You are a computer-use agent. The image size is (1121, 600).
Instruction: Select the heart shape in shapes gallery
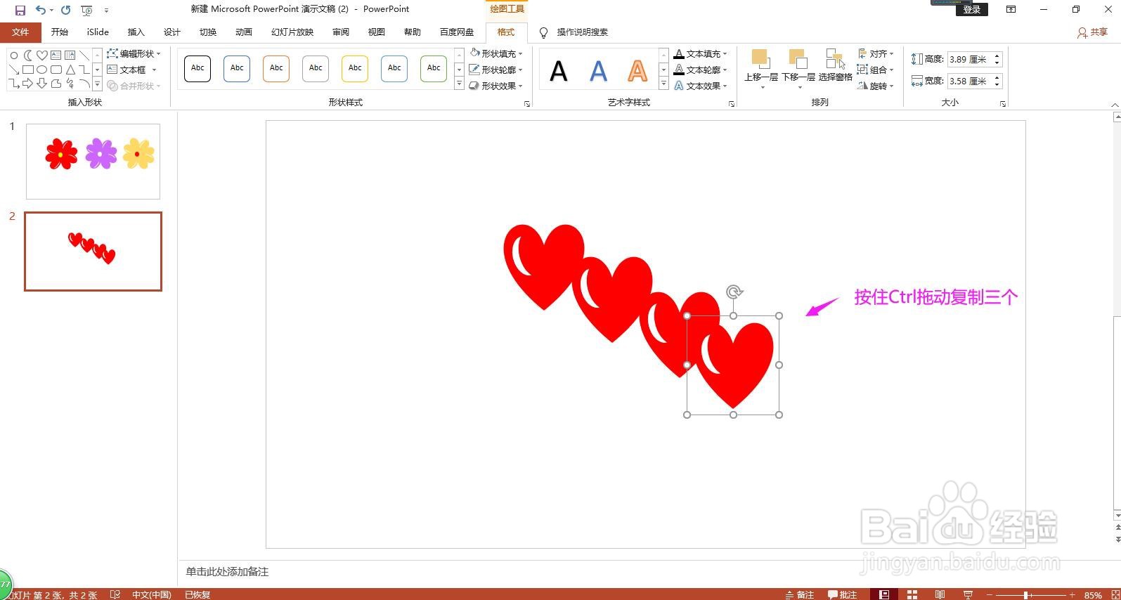point(42,55)
